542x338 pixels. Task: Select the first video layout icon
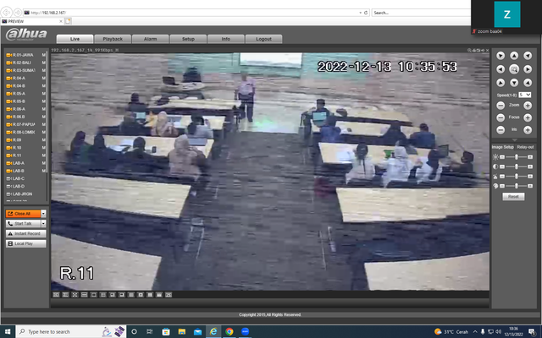56,295
